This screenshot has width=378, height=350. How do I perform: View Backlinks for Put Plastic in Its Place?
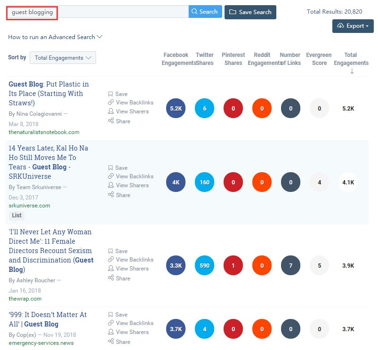pos(131,103)
